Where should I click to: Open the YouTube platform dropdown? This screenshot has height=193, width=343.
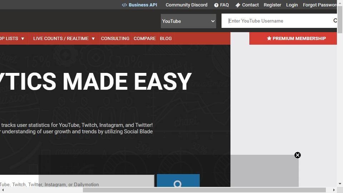point(188,21)
